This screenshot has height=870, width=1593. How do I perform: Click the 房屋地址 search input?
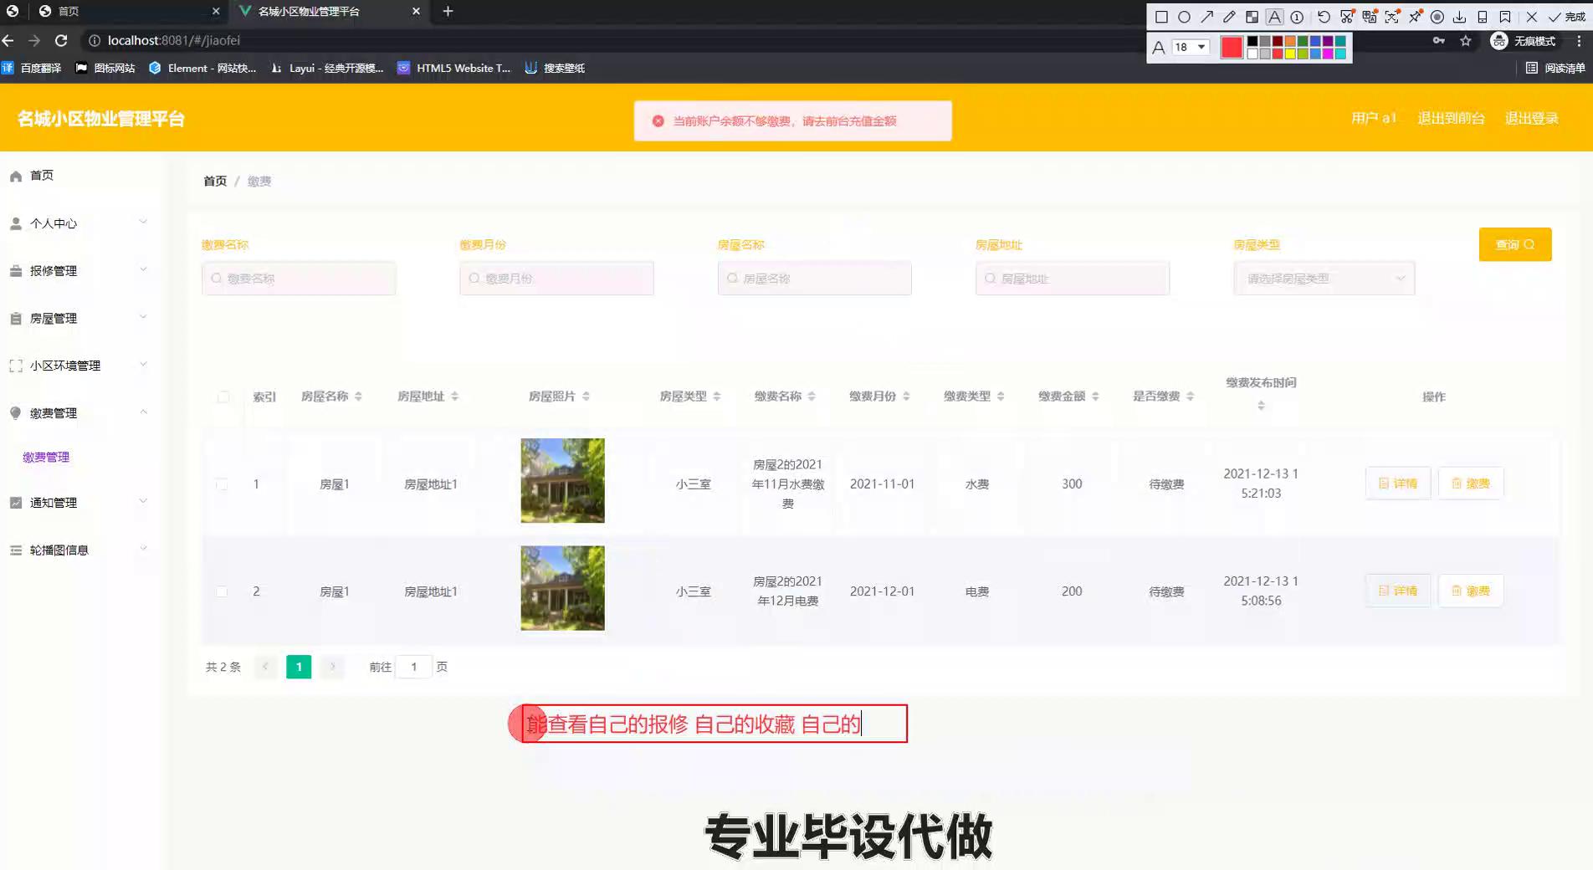(x=1073, y=279)
